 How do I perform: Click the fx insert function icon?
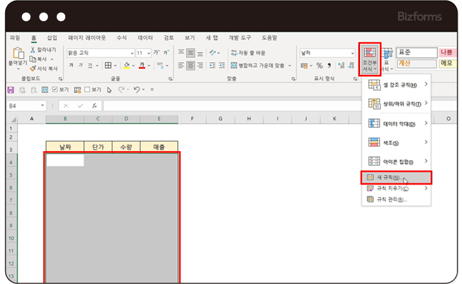tap(94, 105)
